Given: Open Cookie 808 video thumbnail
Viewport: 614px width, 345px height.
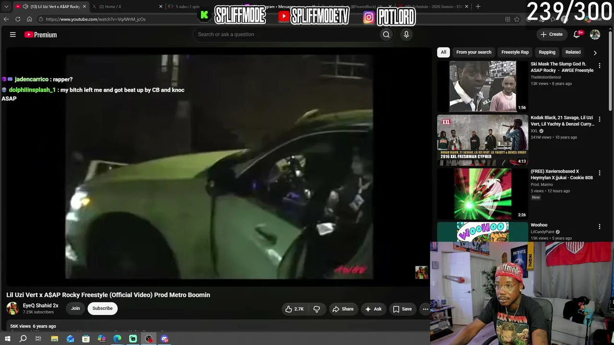Looking at the screenshot, I should (483, 194).
